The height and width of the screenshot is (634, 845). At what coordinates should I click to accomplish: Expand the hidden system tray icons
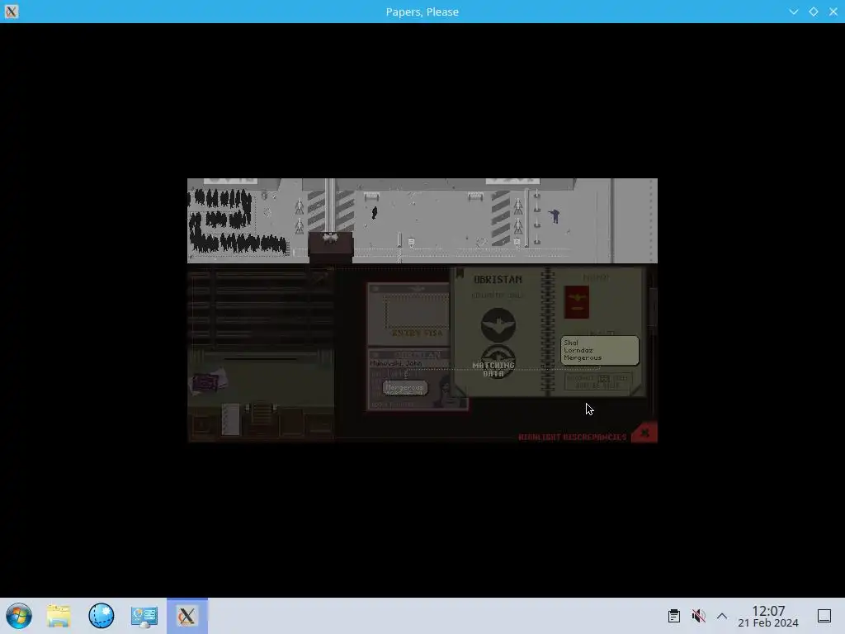point(722,616)
